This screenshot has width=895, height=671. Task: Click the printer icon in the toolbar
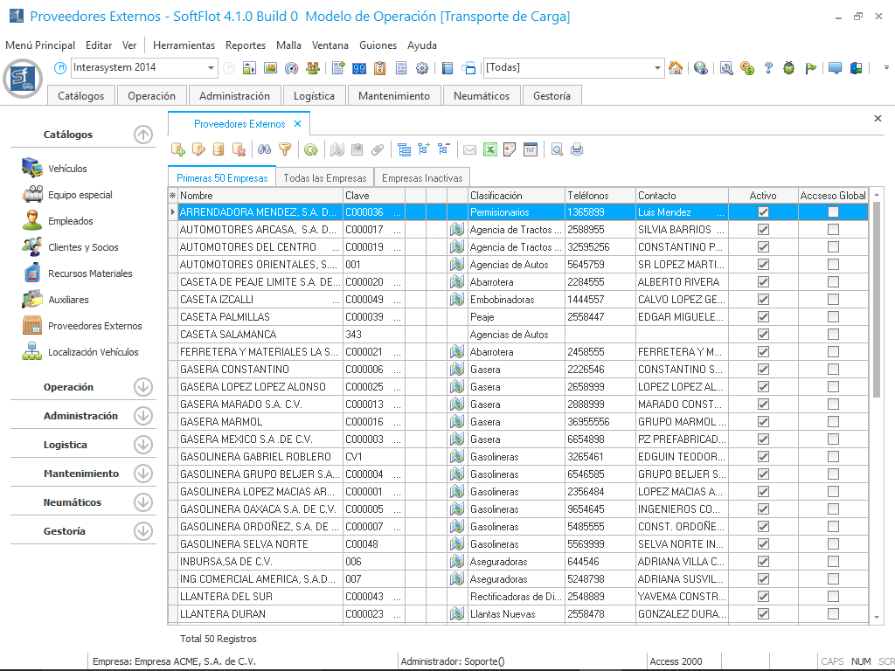coord(577,149)
